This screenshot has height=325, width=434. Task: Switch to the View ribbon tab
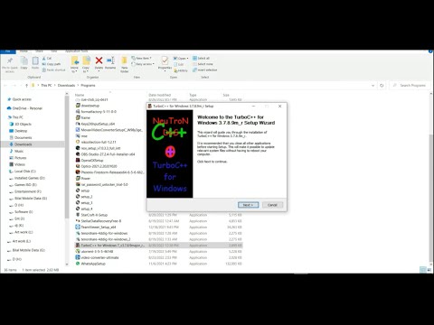click(53, 51)
